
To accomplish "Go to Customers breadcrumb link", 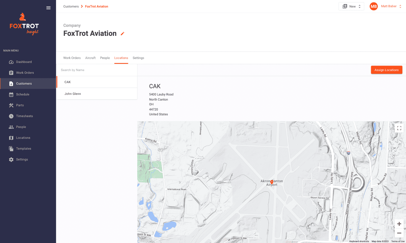I will pos(71,6).
